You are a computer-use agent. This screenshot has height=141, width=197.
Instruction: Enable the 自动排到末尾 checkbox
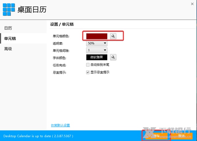tap(88, 65)
